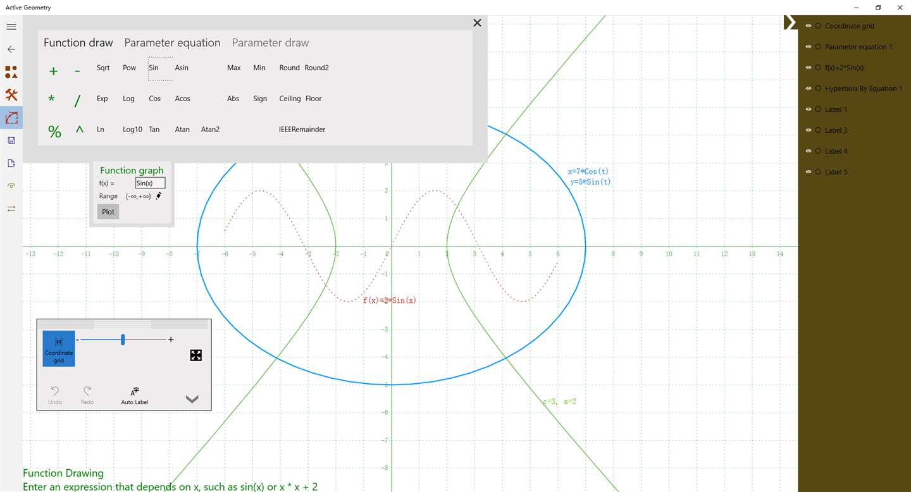Open the shapes tool icon

[x=11, y=72]
